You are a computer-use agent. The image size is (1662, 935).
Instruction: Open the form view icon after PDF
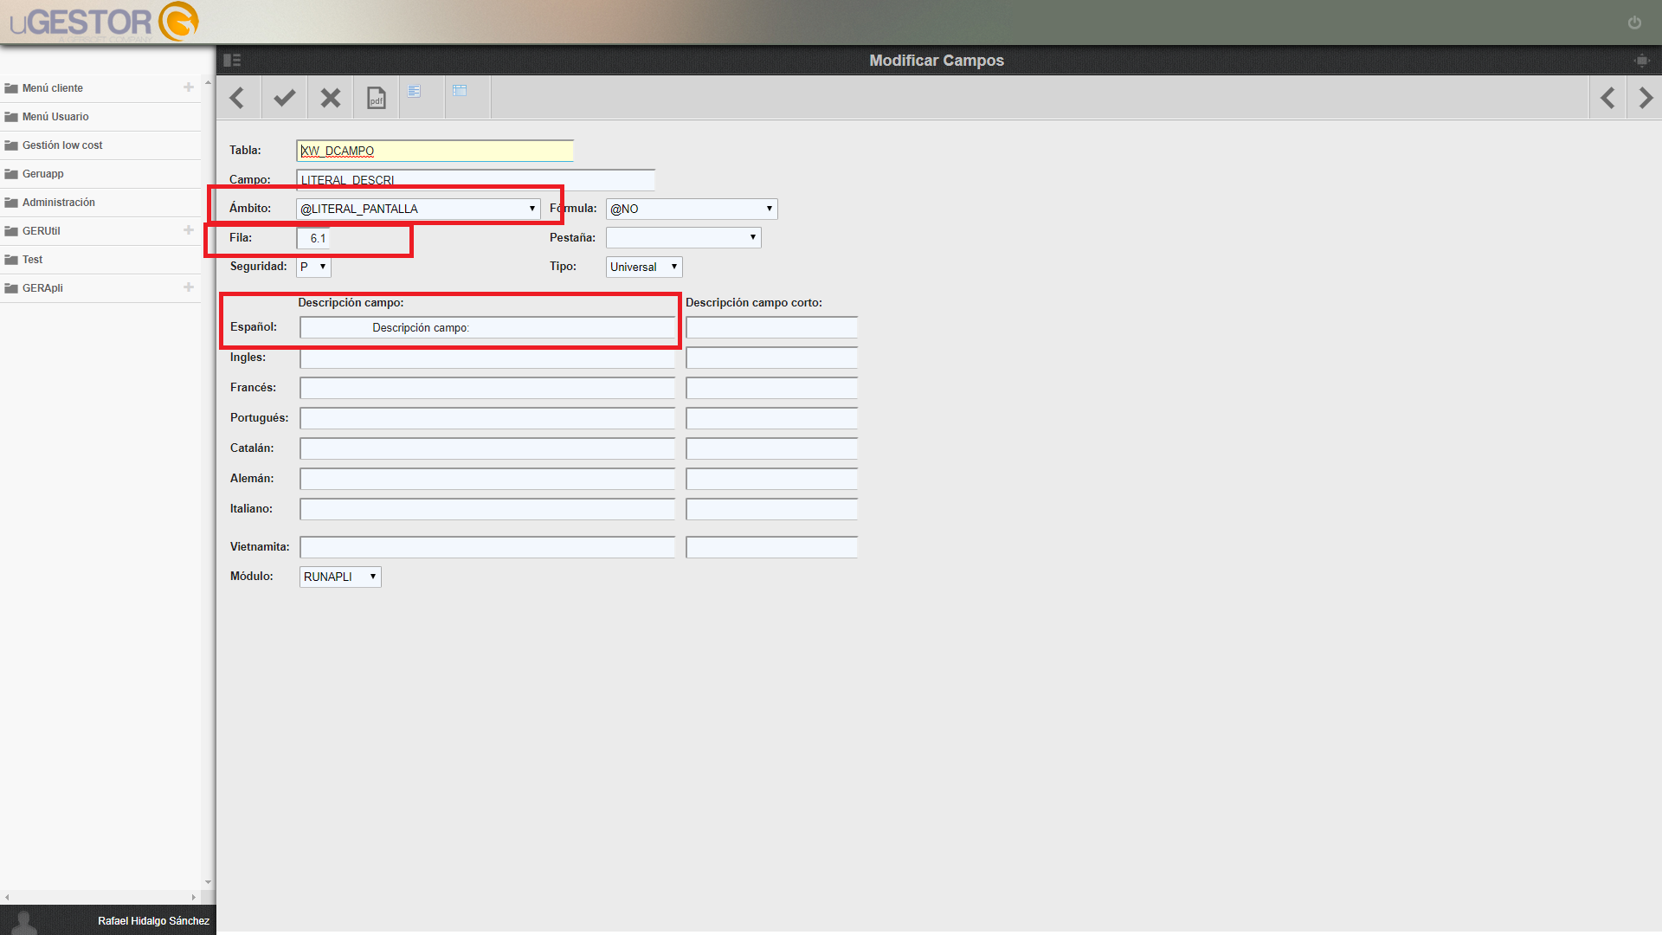[415, 91]
